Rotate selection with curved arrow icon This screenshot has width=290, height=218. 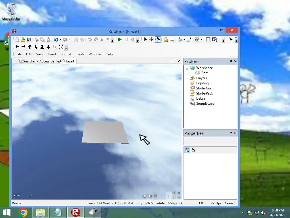click(x=90, y=39)
